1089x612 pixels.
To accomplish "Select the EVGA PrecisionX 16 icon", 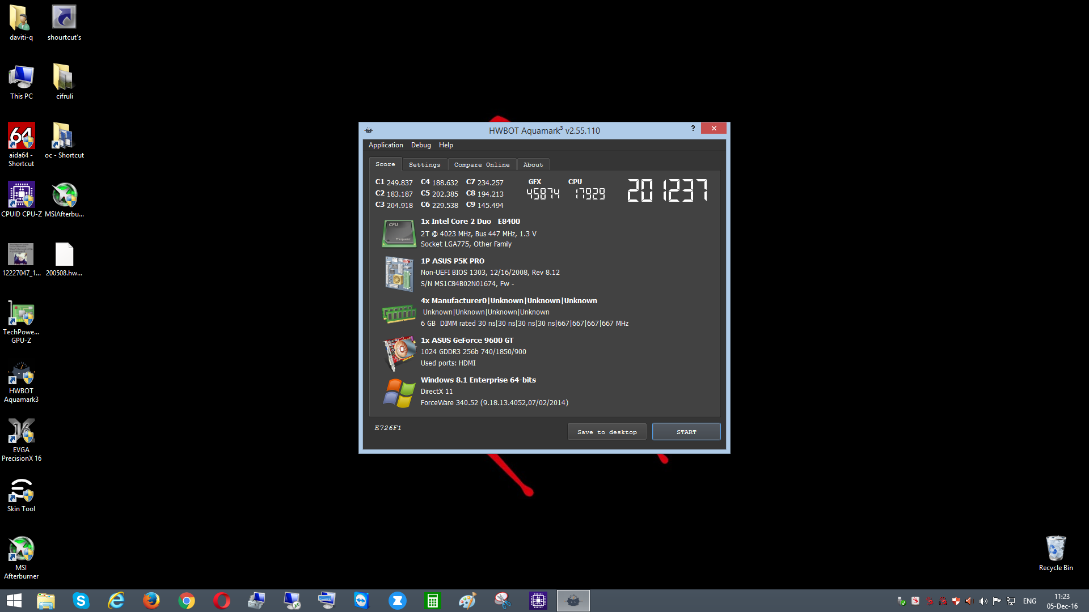I will tap(21, 440).
